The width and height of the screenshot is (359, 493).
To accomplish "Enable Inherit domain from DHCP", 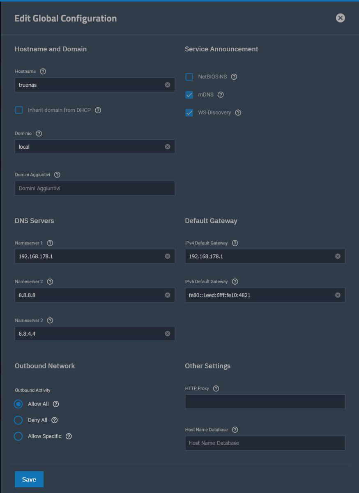I will pos(18,110).
